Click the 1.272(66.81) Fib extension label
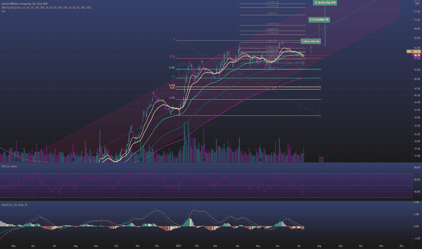The width and height of the screenshot is (422, 249). pyautogui.click(x=272, y=33)
